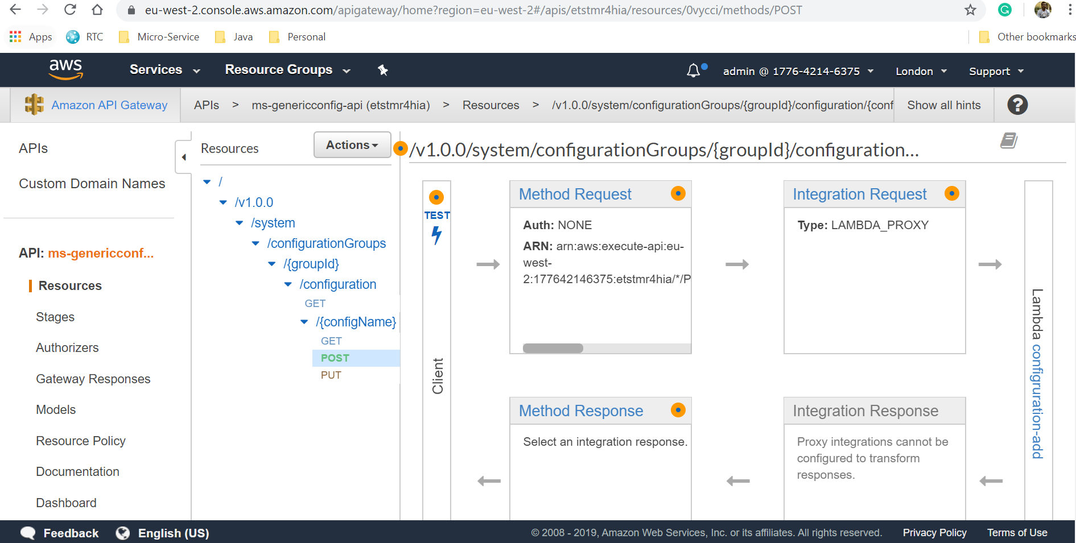This screenshot has width=1076, height=543.
Task: Click the Method Request orange hint dot
Action: coord(678,193)
